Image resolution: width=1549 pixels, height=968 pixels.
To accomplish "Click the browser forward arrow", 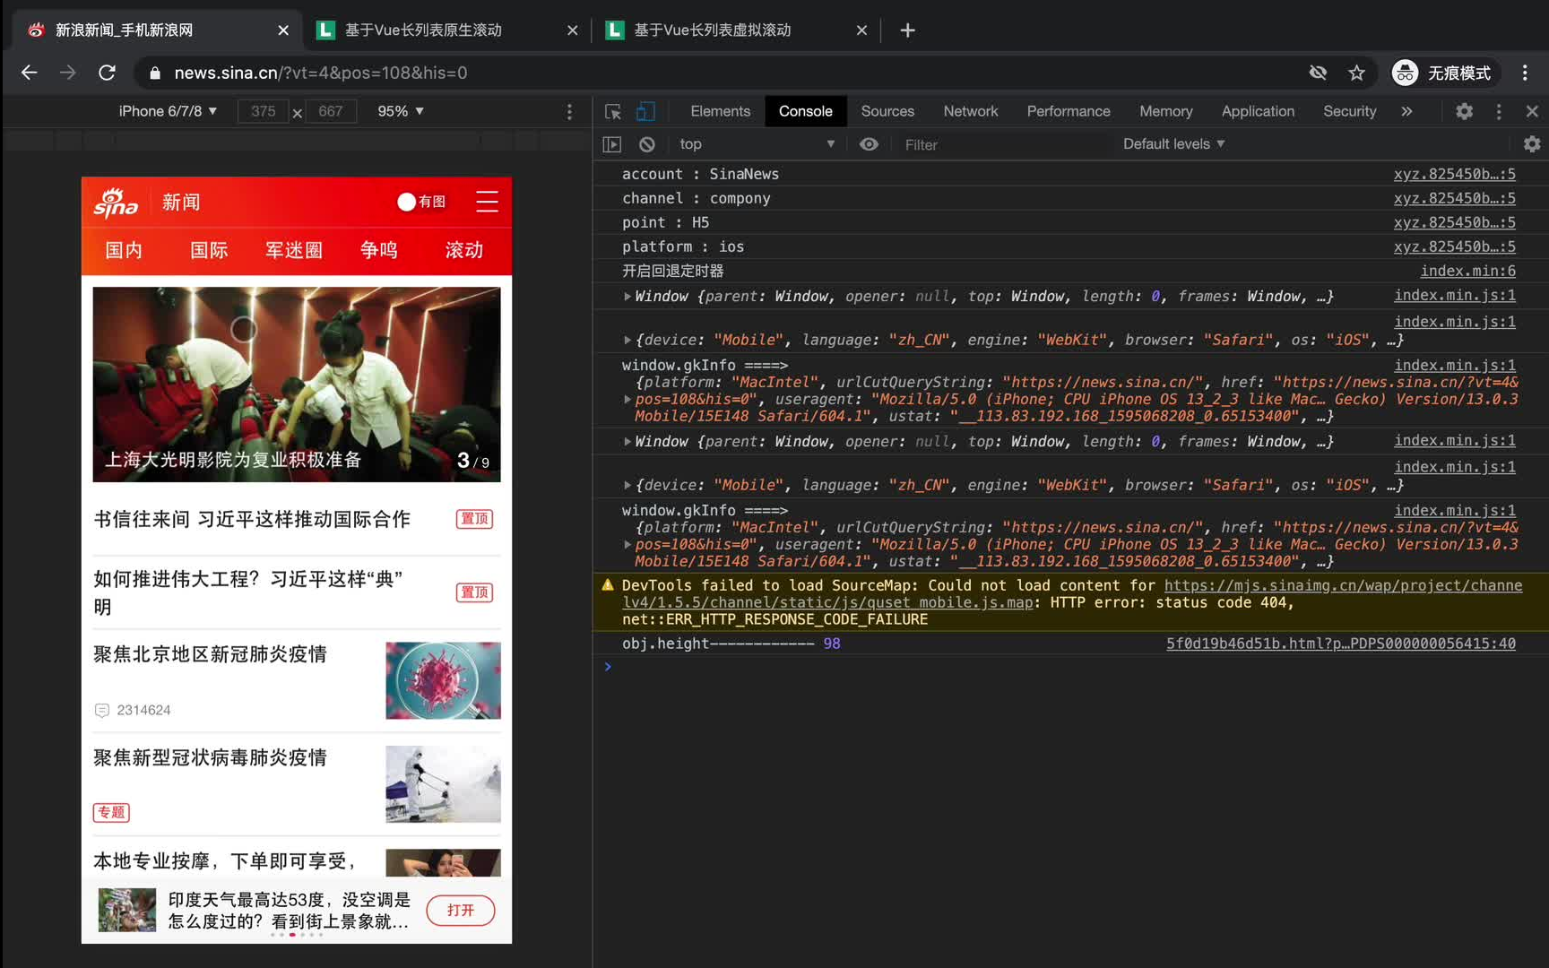I will (x=68, y=73).
